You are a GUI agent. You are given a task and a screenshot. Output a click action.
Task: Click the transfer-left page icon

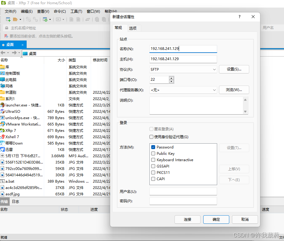tap(71, 19)
